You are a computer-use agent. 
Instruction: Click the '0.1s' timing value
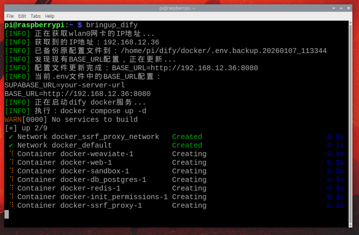pos(335,145)
